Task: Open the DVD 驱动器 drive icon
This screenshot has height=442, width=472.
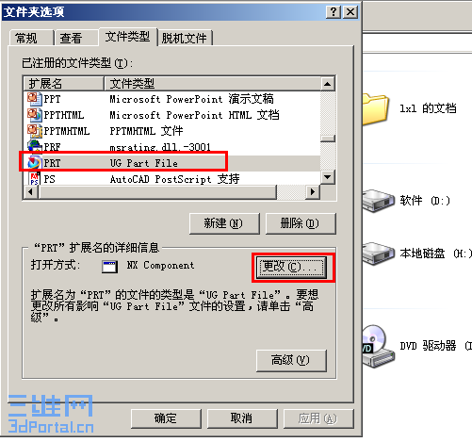Action: pyautogui.click(x=378, y=346)
